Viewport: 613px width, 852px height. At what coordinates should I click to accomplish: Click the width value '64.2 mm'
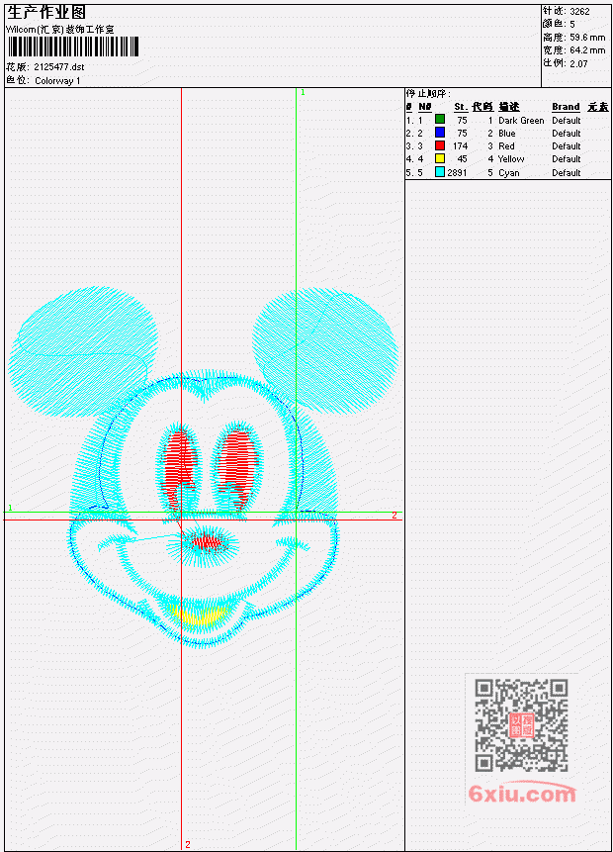tap(587, 50)
